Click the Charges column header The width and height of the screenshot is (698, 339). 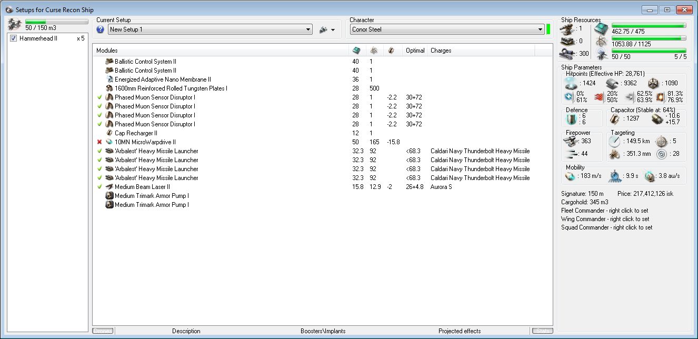click(481, 51)
